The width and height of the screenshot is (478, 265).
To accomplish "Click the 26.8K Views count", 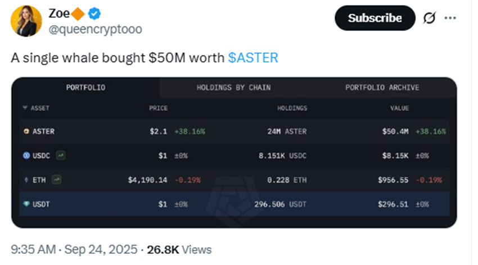I will (179, 249).
